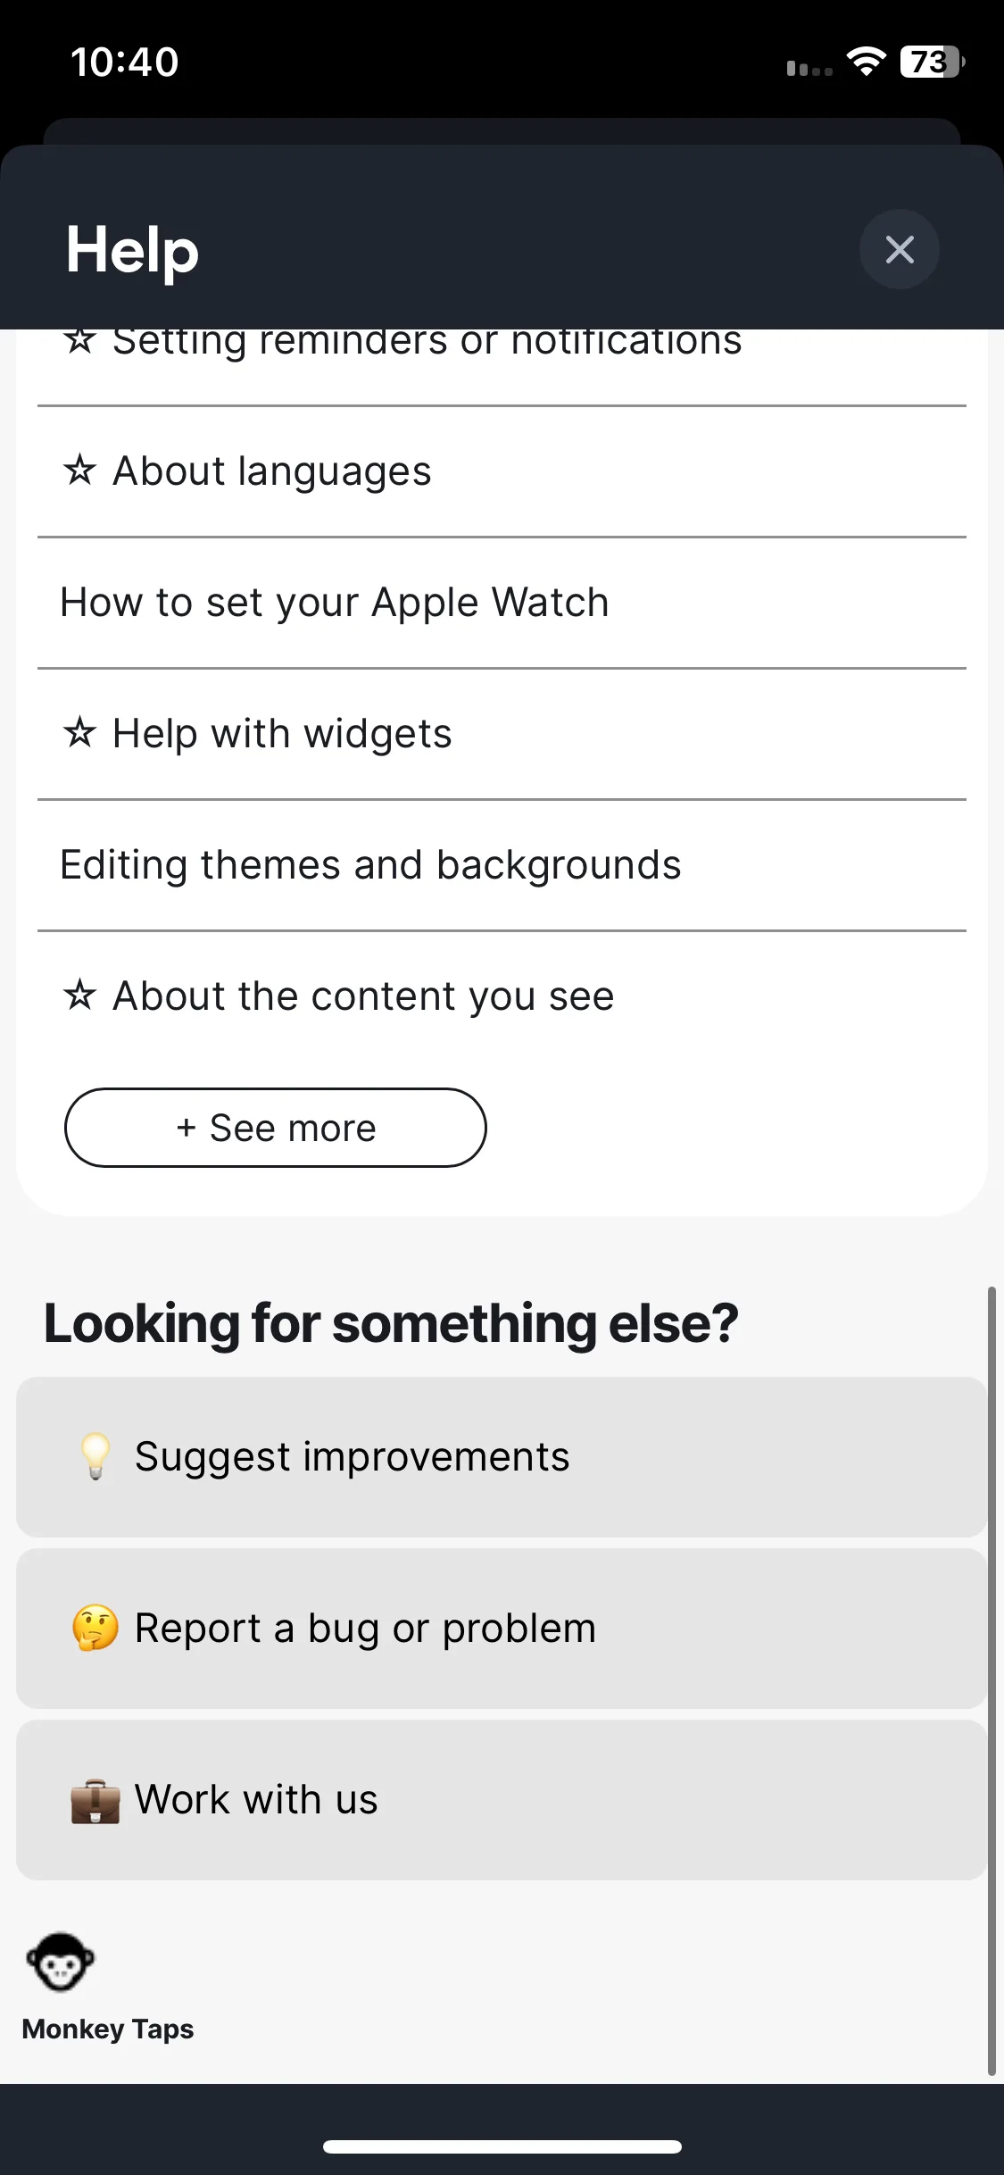Image resolution: width=1004 pixels, height=2175 pixels.
Task: Expand the list with See more
Action: pos(276,1128)
